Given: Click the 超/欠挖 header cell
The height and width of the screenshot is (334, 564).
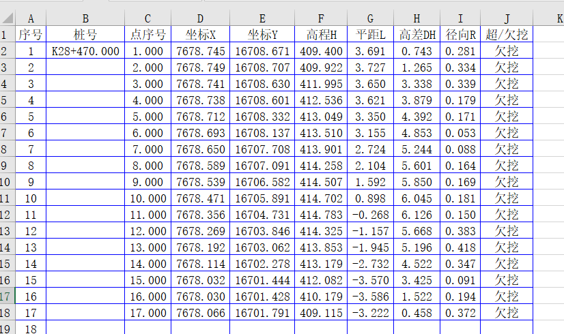Looking at the screenshot, I should [x=506, y=35].
